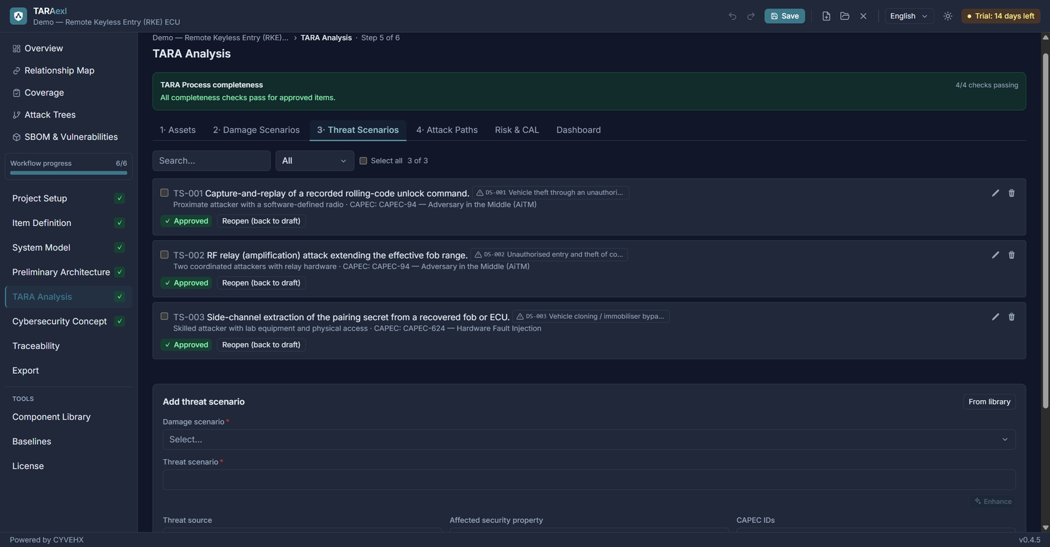This screenshot has width=1050, height=547.
Task: Open the License page
Action: click(68, 466)
